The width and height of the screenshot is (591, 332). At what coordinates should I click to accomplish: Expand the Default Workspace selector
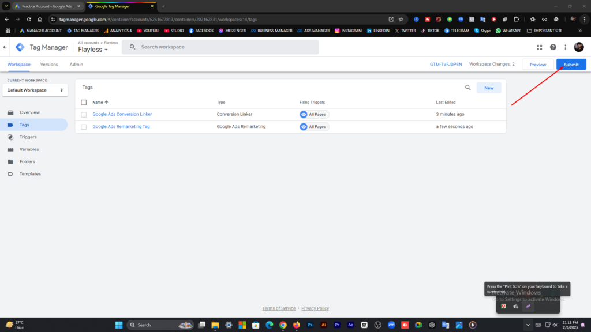tap(35, 90)
